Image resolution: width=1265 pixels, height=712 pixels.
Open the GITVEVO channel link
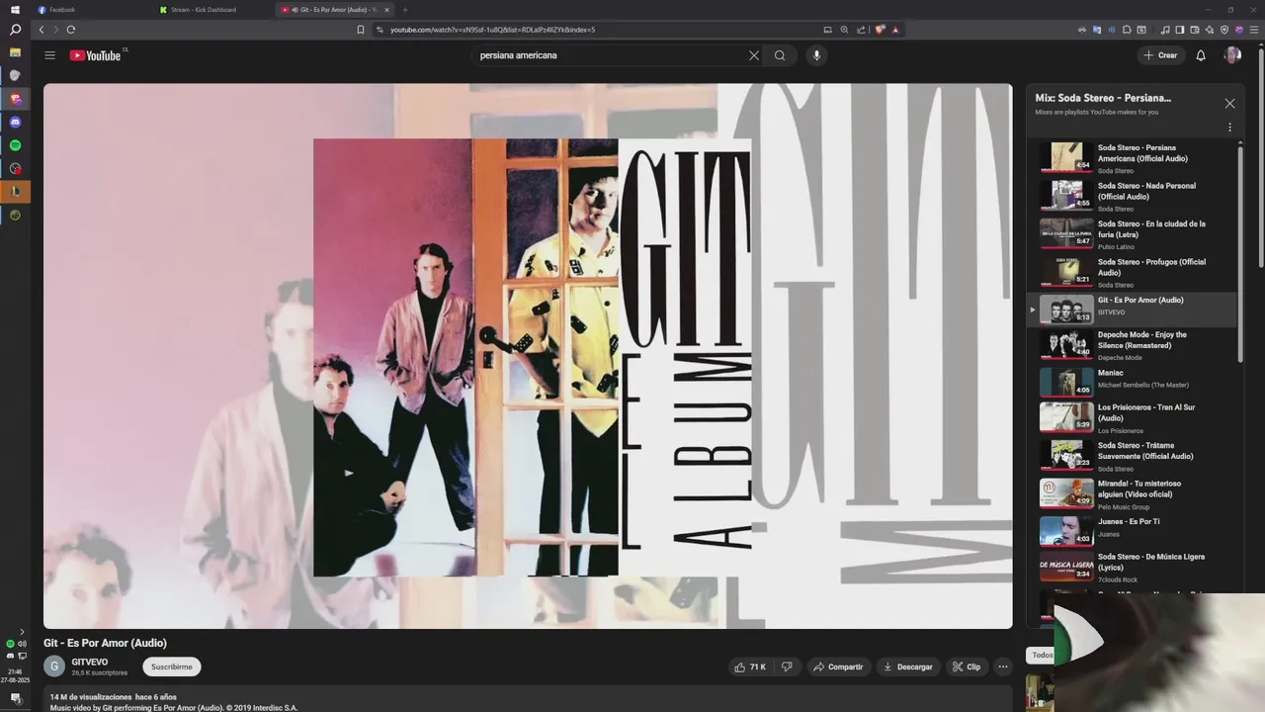(x=90, y=662)
